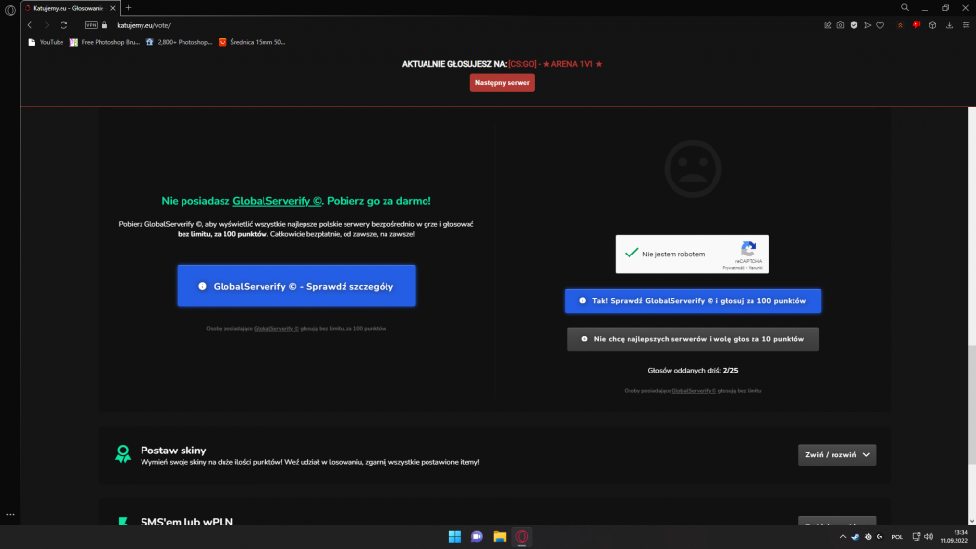
Task: Open the red thumbs-down extension icon
Action: coord(916,25)
